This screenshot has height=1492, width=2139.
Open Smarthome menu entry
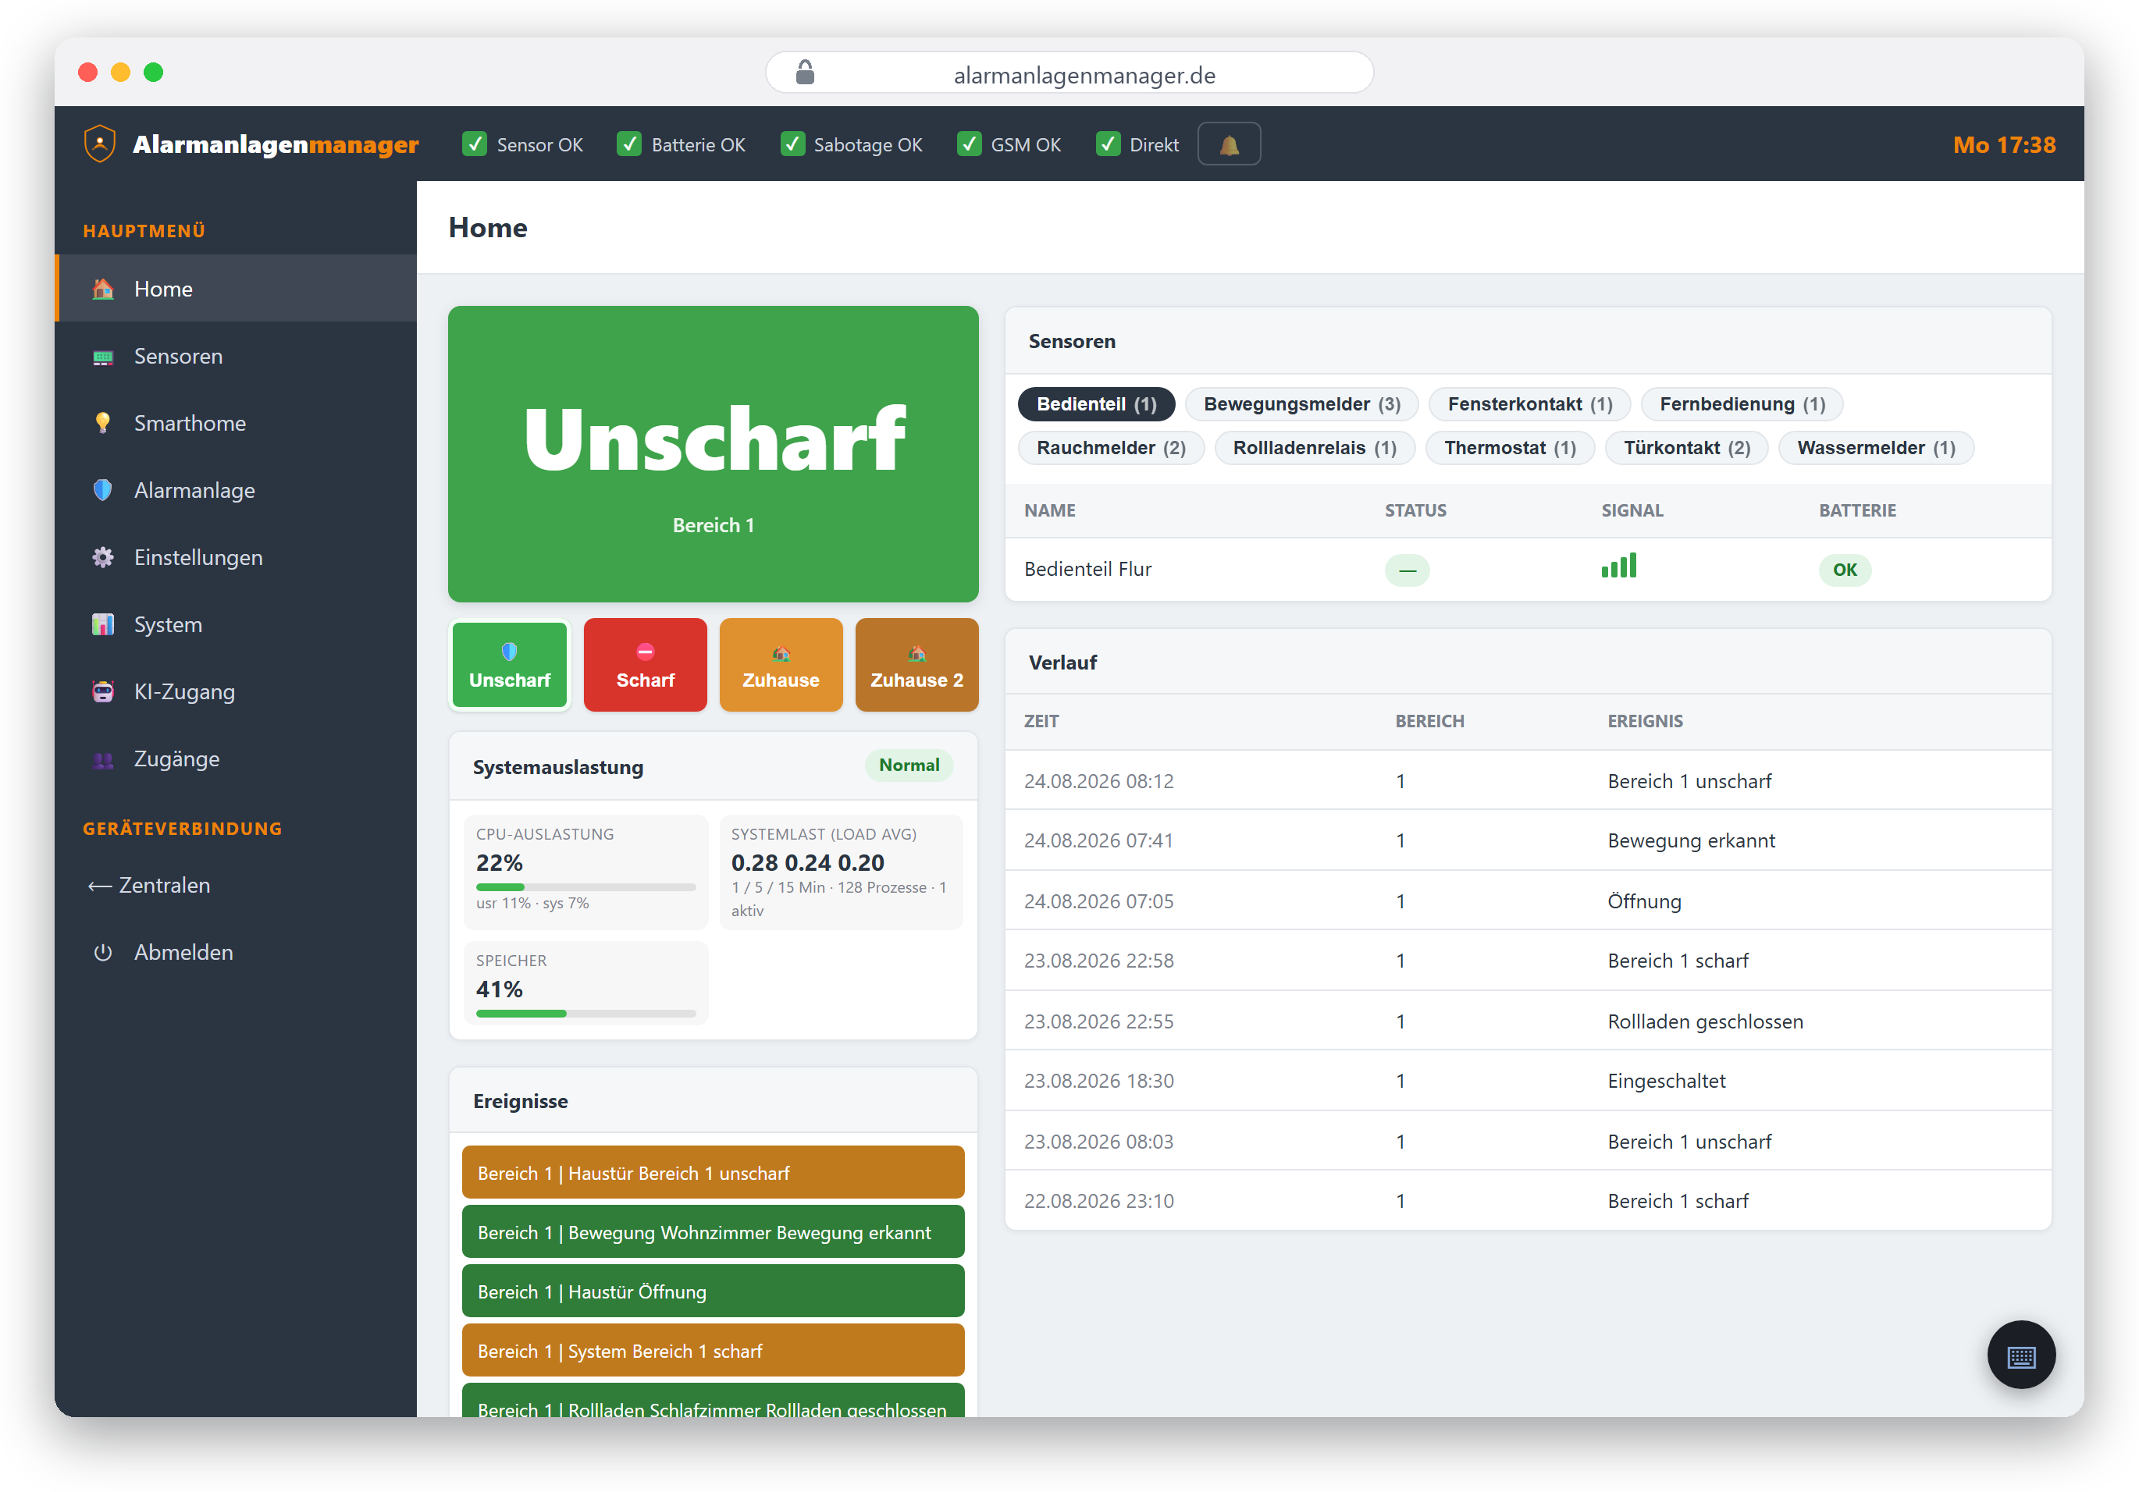click(236, 423)
